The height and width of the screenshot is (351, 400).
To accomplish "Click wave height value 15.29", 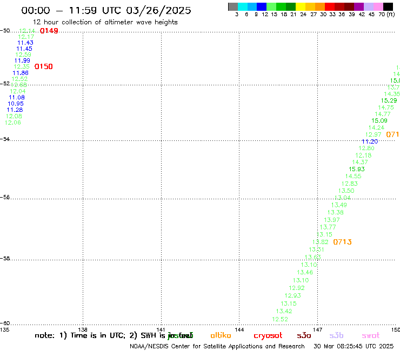I will click(x=389, y=100).
